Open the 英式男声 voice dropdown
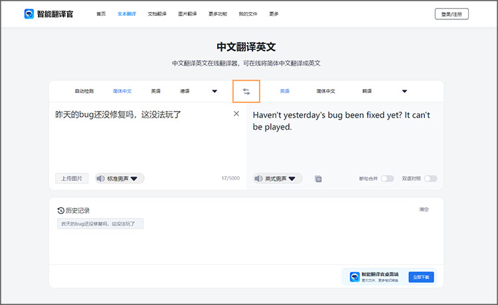Screen dimensions: 498x305 click(x=292, y=179)
